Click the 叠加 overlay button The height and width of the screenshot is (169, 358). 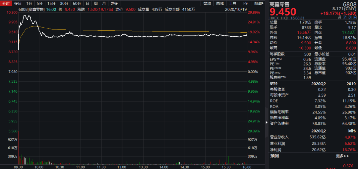coord(207,3)
